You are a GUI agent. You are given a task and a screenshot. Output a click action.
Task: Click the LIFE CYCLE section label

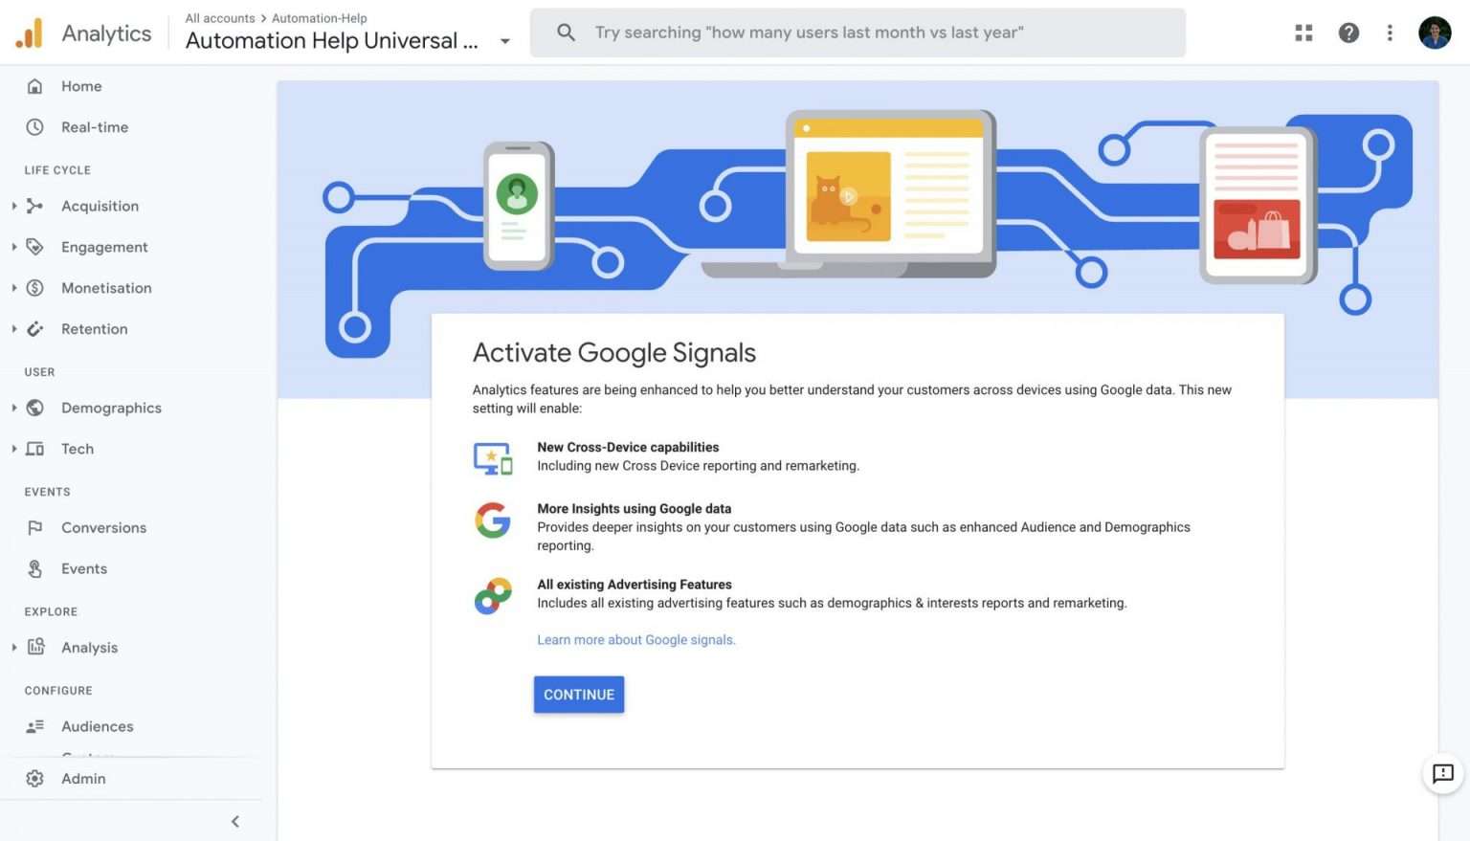click(57, 170)
